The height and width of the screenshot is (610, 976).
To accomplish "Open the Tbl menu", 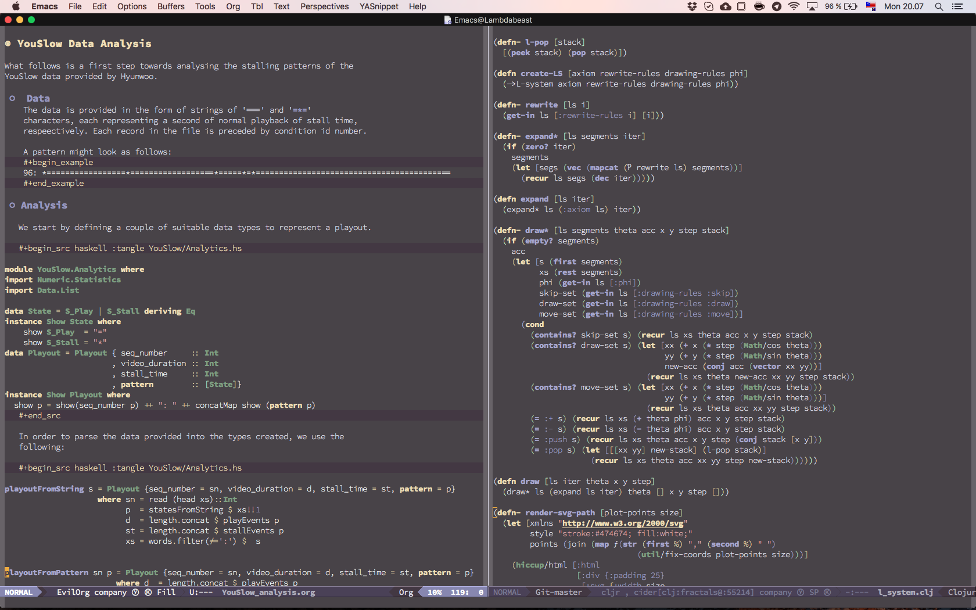I will pos(257,6).
